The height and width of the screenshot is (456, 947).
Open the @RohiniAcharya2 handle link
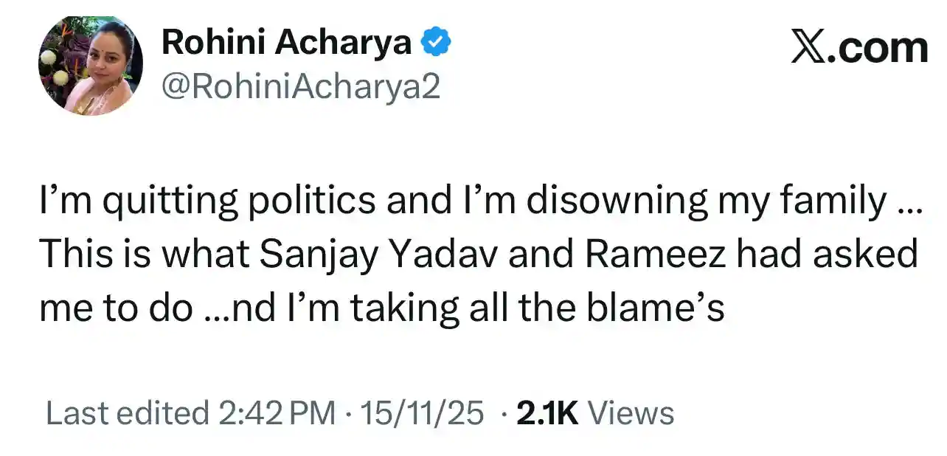[x=300, y=87]
